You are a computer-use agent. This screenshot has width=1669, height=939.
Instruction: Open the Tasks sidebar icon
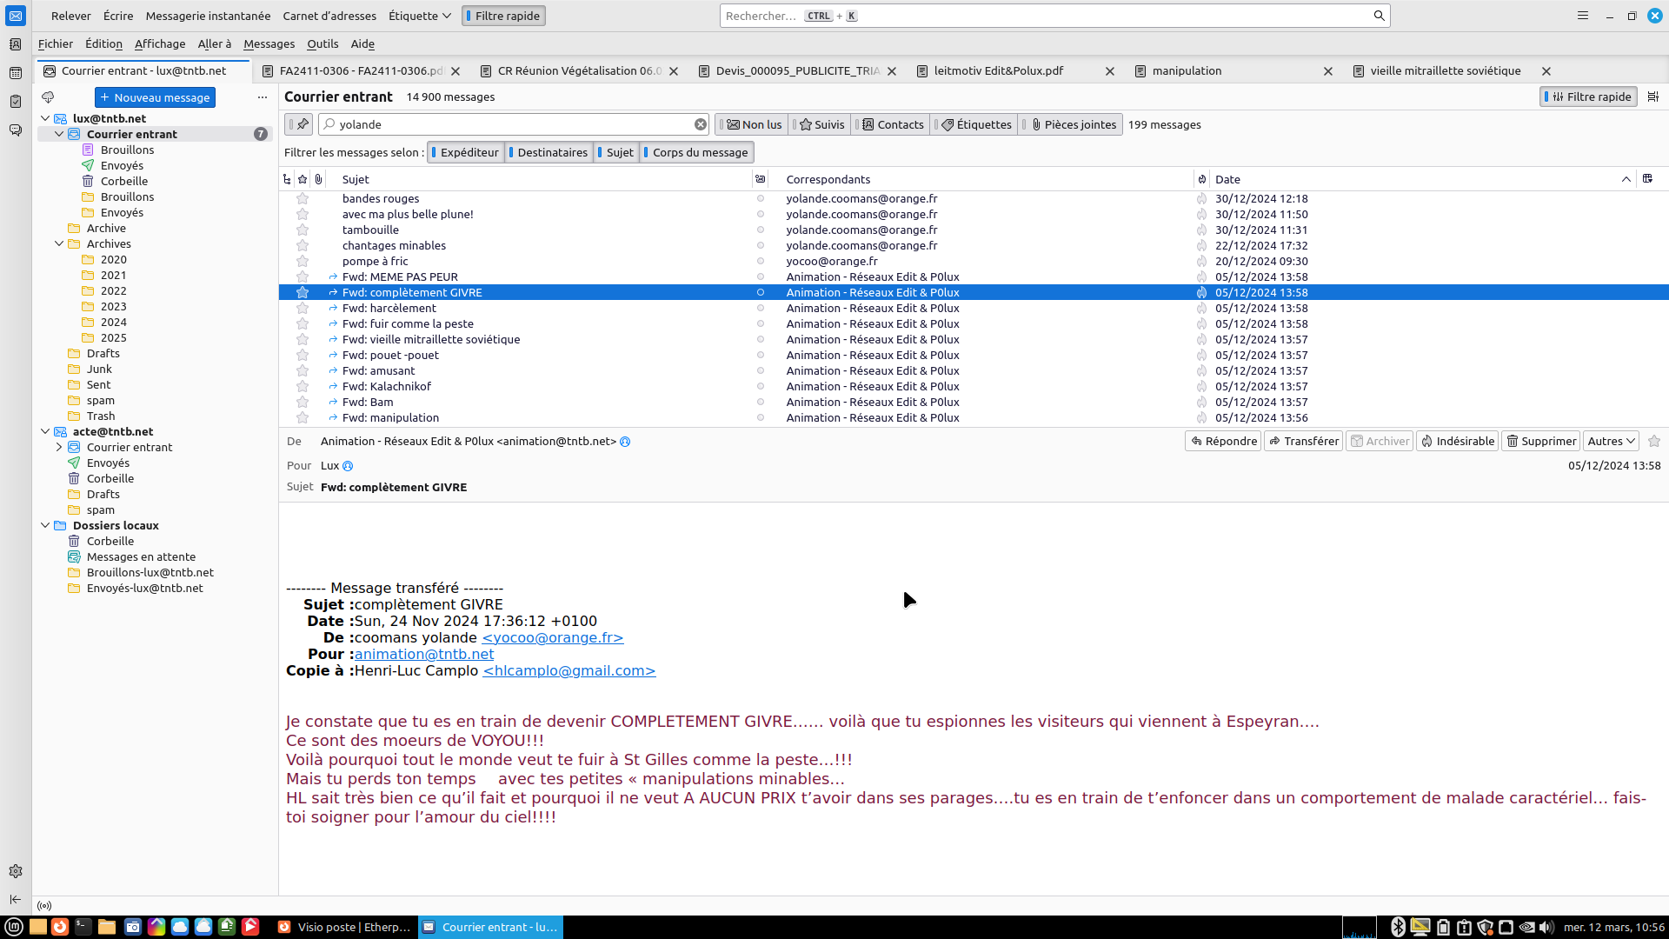16,102
